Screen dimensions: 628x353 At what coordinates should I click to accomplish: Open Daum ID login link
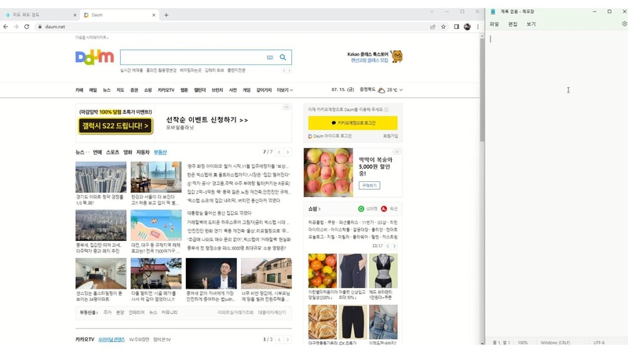coord(330,136)
